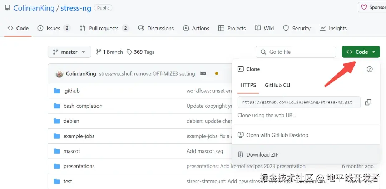Click the repository icon before ColinIanKing
386x189 pixels.
click(x=8, y=8)
